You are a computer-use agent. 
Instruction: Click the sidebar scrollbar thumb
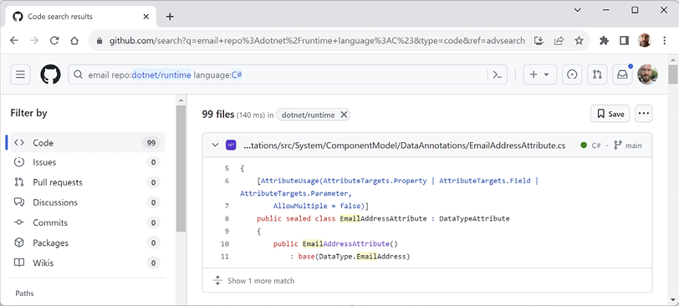point(181,169)
